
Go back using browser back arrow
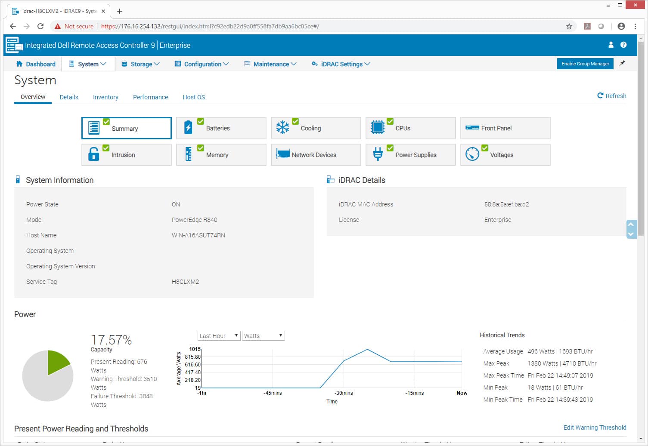point(13,26)
